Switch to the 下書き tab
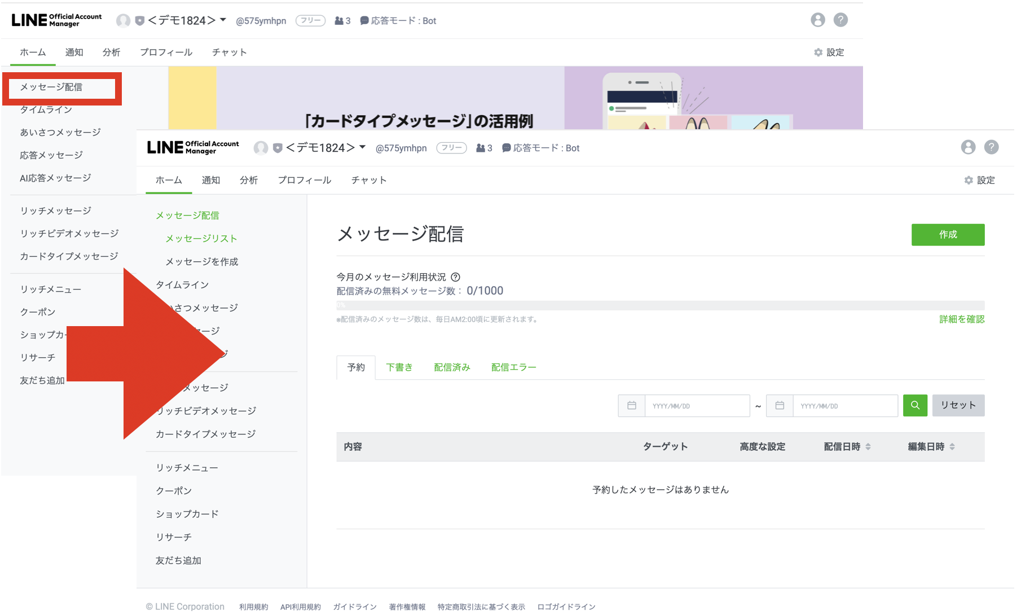 (x=399, y=367)
